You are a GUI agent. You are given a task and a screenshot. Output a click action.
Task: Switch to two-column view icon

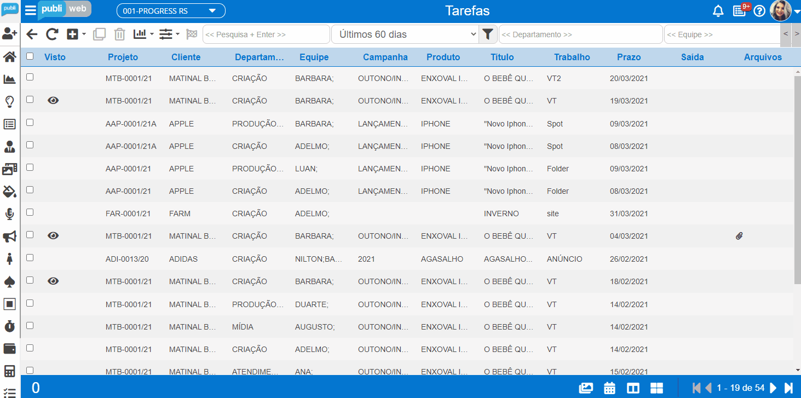[x=633, y=388]
